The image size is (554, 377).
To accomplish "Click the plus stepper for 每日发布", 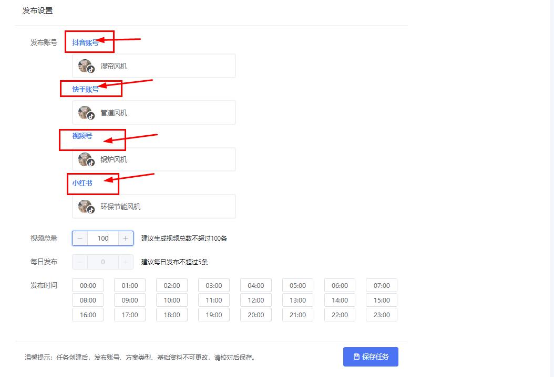I will pyautogui.click(x=126, y=262).
